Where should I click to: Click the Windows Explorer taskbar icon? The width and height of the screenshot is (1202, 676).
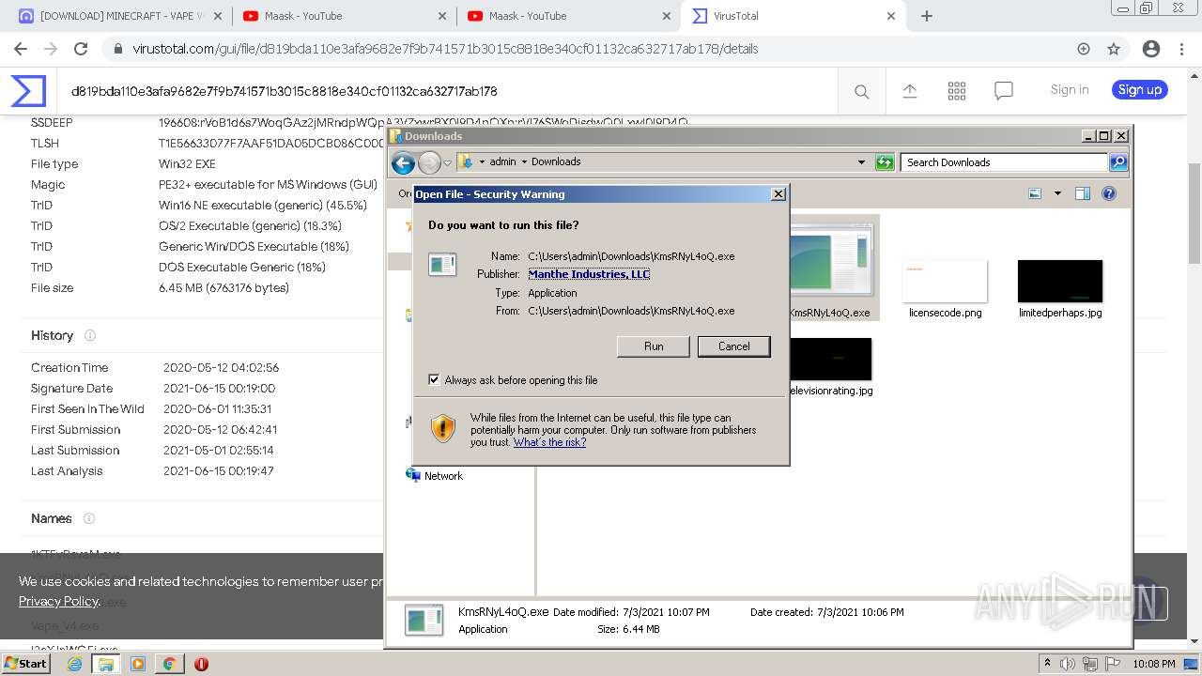(x=106, y=664)
